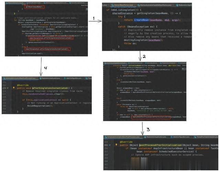Click the invokeInitMethods call in the initializeBean panel
Viewport: 220px width, 172px height.
[141, 100]
